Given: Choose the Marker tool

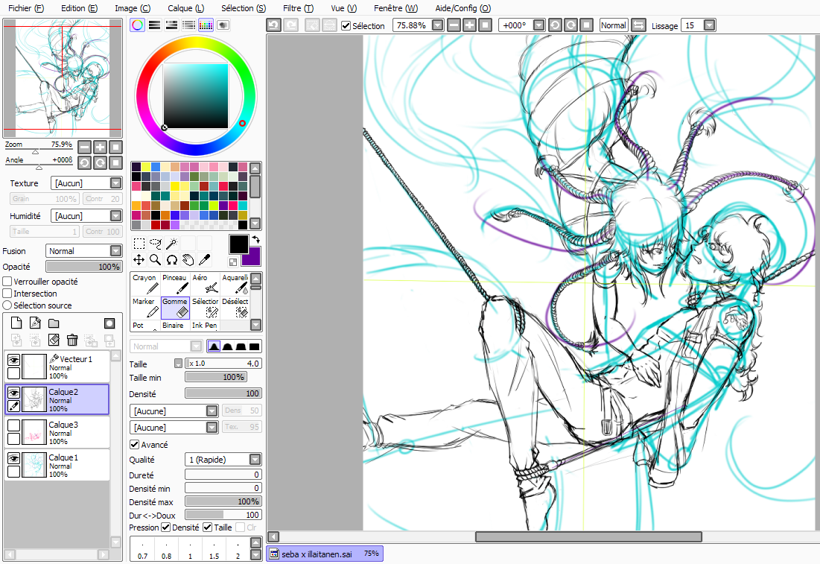Looking at the screenshot, I should pyautogui.click(x=145, y=308).
